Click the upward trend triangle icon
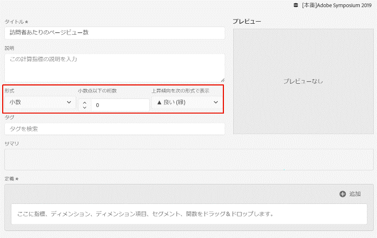This screenshot has height=238, width=377. [159, 102]
